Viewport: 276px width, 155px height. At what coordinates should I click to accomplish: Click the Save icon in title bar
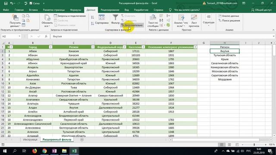point(6,3)
